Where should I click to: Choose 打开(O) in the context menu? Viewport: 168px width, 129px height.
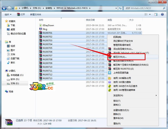[133, 37]
